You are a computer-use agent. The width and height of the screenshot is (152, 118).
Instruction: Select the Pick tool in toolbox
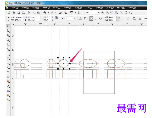coord(8,26)
